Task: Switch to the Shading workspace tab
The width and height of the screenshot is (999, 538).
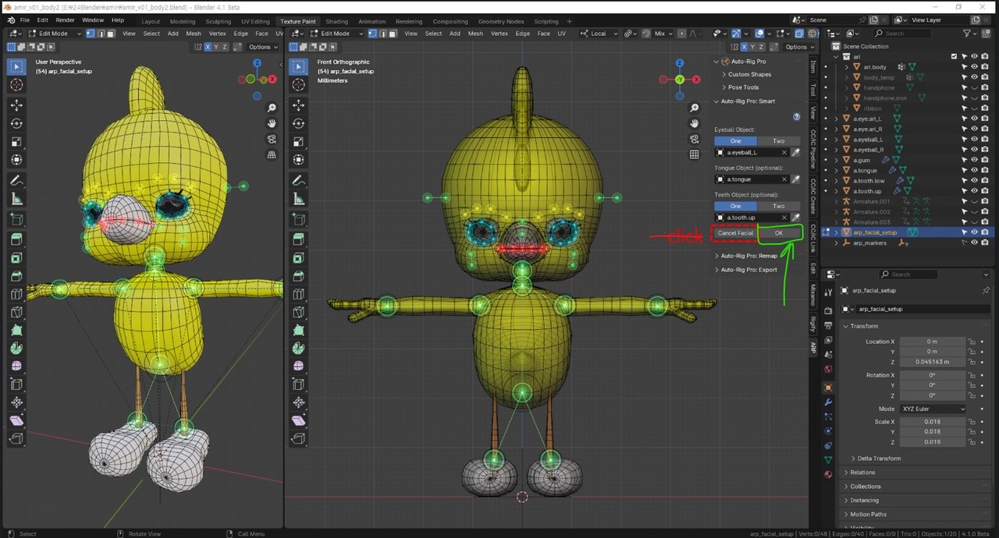Action: pos(336,21)
